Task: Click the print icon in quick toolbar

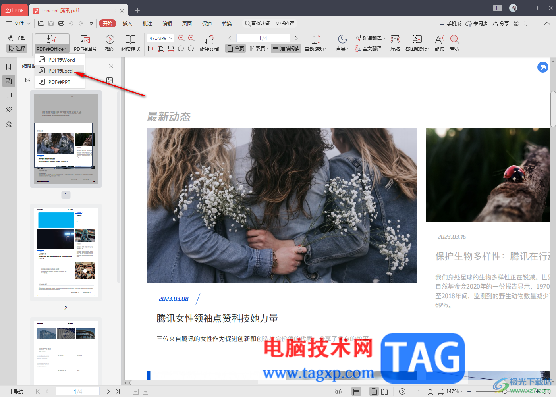Action: tap(61, 23)
